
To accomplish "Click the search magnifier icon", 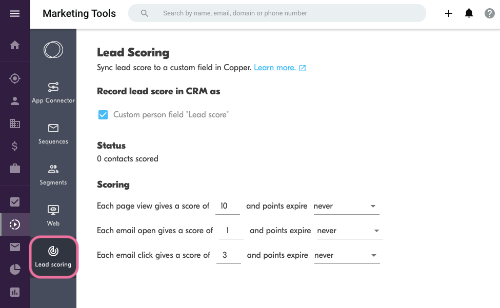I will pyautogui.click(x=145, y=13).
